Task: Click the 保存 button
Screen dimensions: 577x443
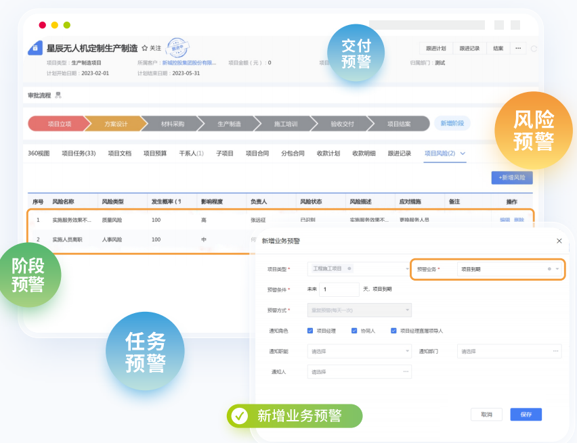Action: pyautogui.click(x=526, y=415)
